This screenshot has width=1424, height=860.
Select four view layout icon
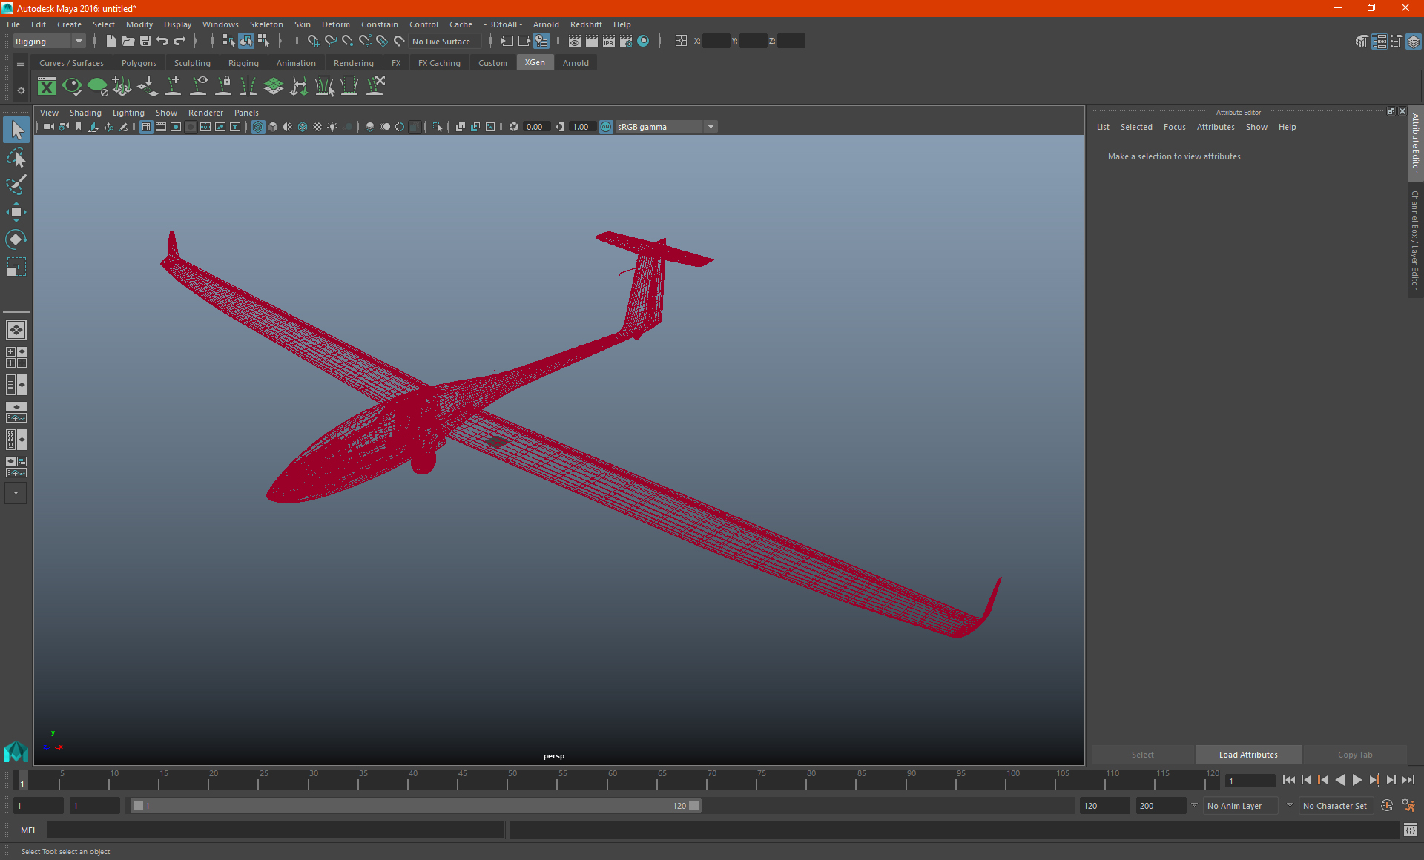[16, 357]
